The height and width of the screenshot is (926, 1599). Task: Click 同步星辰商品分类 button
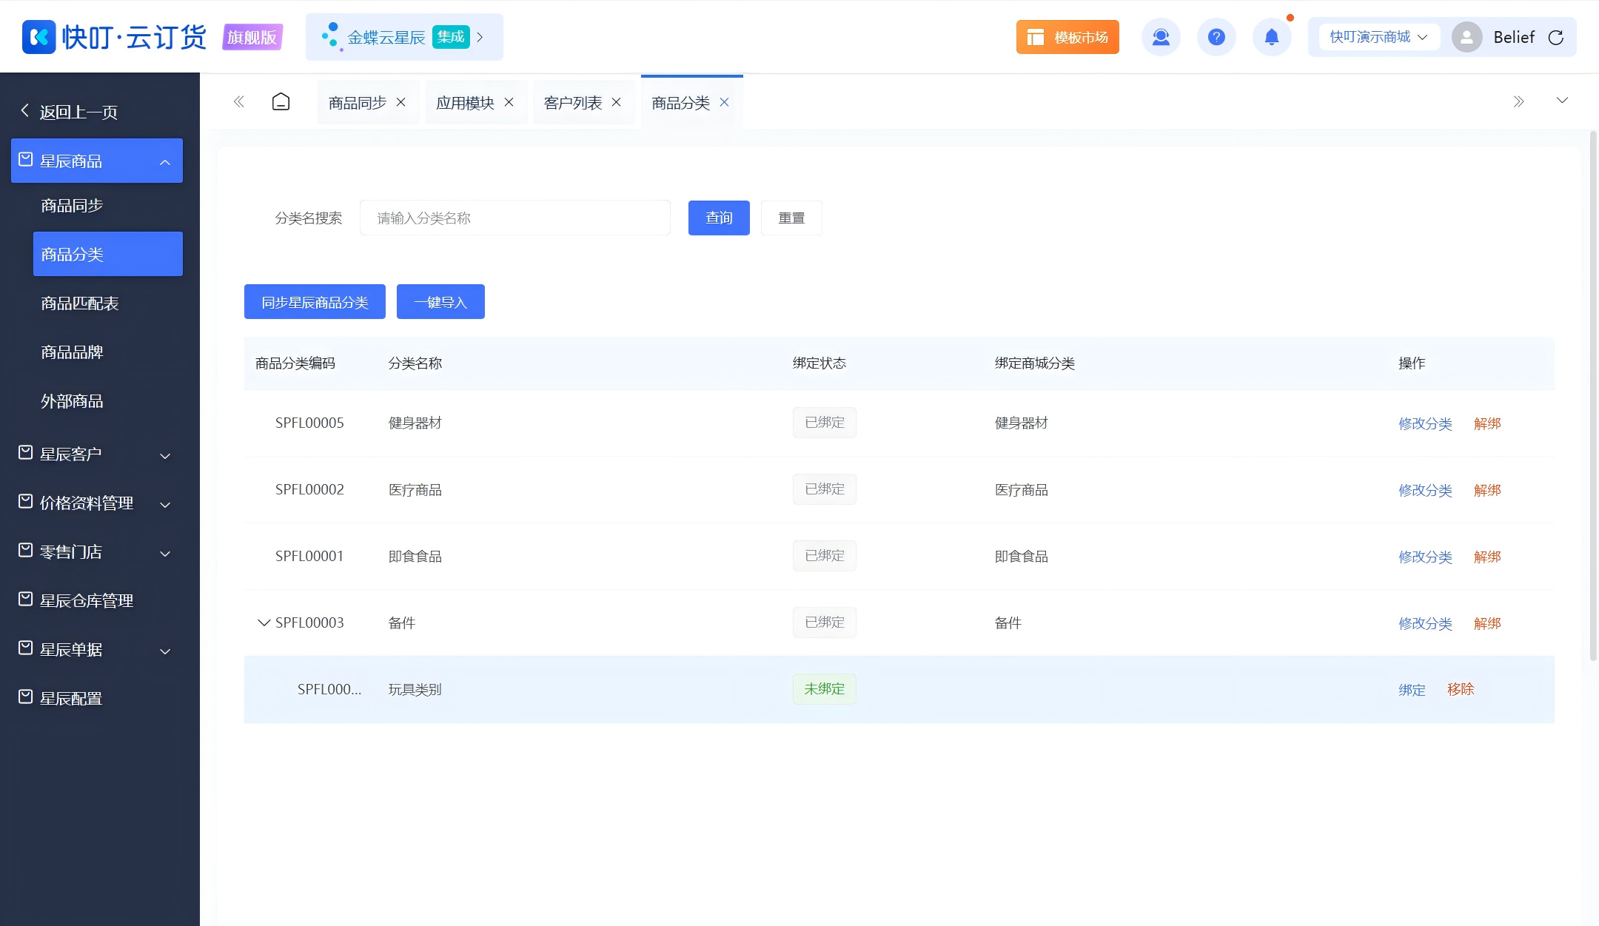click(315, 302)
